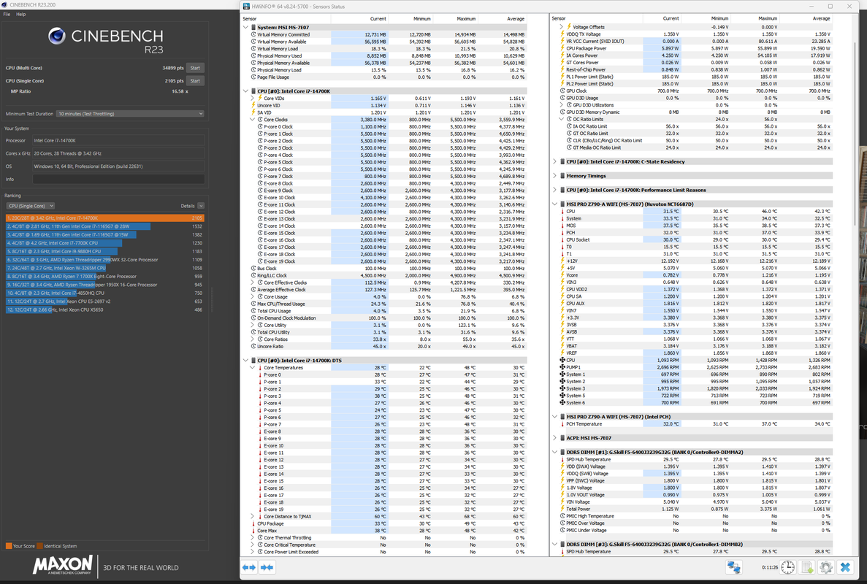Click the Cinebench logo sphere icon
Image resolution: width=867 pixels, height=584 pixels.
[x=56, y=36]
